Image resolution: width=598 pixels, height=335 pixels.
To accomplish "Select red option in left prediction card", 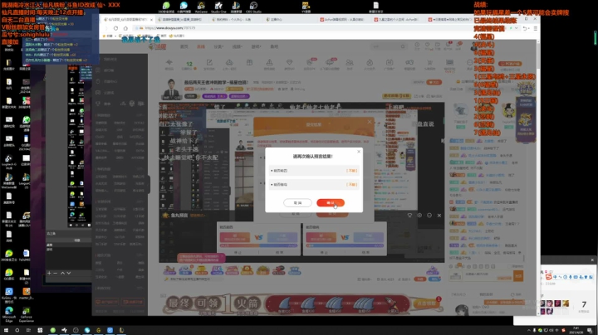I will coord(234,237).
